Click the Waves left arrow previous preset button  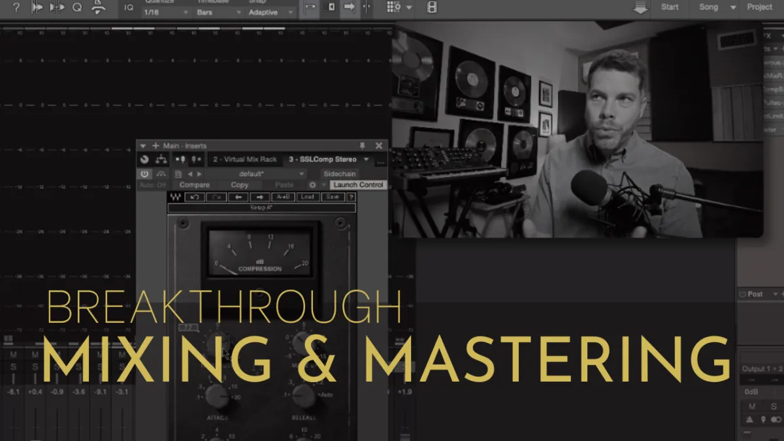238,197
